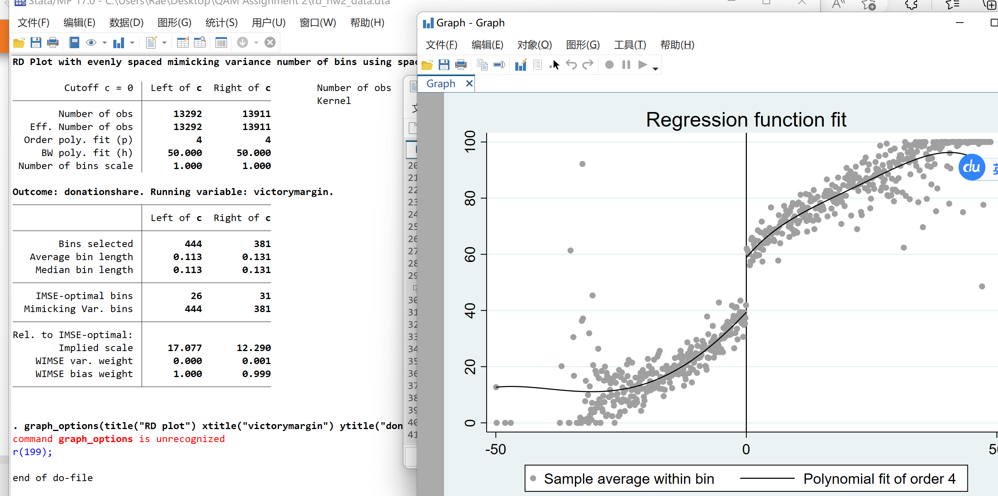Click the r(199) error code link
This screenshot has height=496, width=998.
30,452
